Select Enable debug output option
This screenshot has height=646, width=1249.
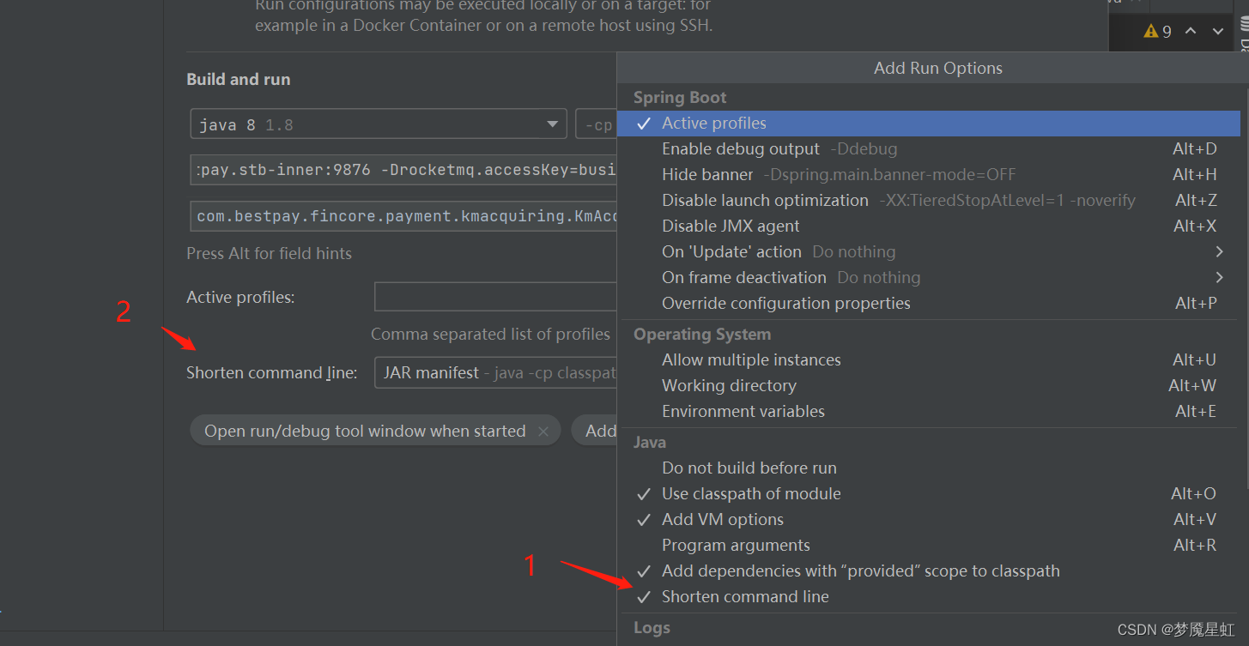pos(929,149)
